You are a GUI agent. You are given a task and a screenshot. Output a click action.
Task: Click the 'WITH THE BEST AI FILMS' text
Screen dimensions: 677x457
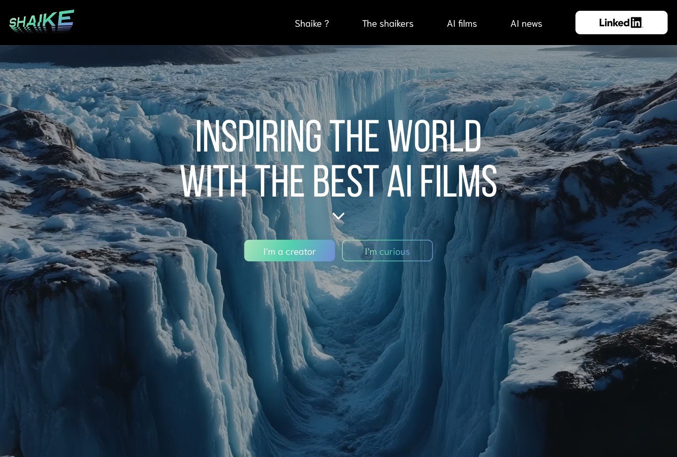point(338,181)
